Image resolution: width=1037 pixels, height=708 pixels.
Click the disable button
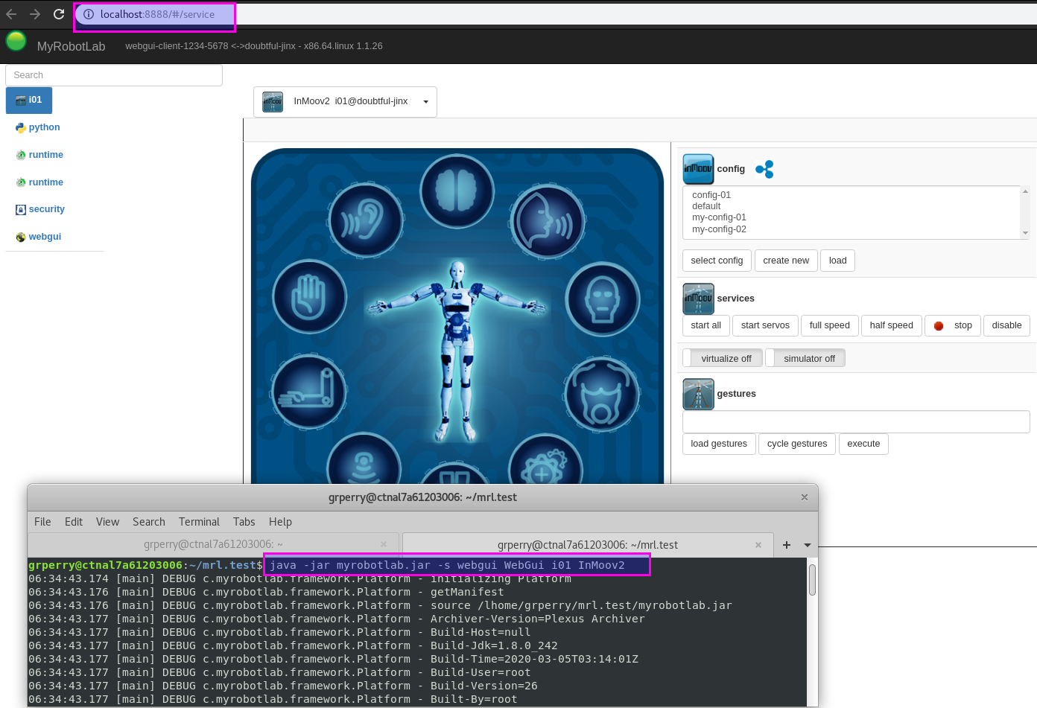click(1006, 325)
